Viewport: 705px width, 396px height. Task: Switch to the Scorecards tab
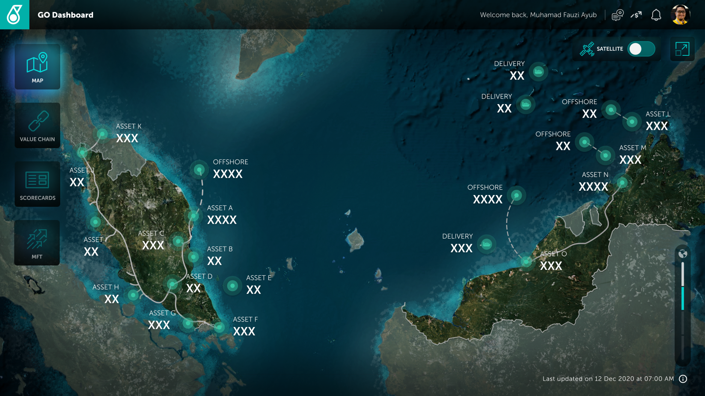pos(37,184)
